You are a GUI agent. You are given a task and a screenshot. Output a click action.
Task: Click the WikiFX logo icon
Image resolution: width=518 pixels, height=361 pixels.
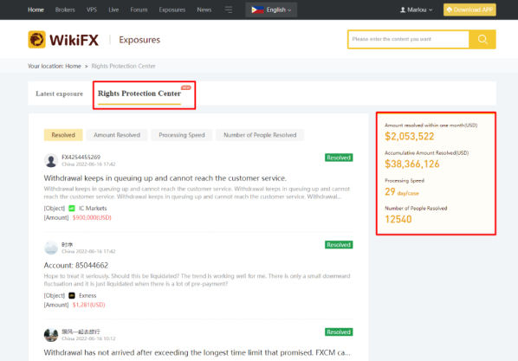coord(36,40)
